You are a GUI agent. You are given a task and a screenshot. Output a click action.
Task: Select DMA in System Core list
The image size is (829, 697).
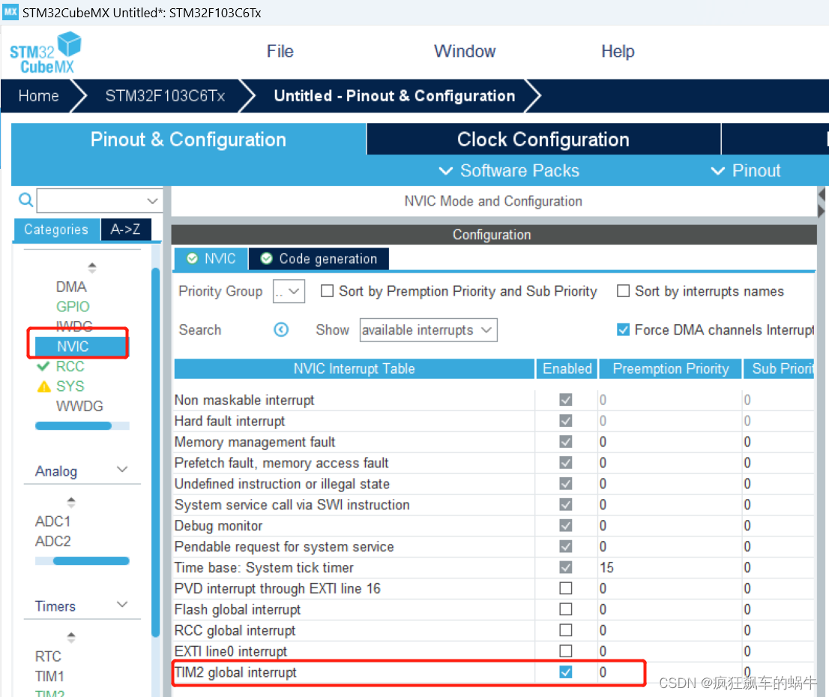[71, 287]
